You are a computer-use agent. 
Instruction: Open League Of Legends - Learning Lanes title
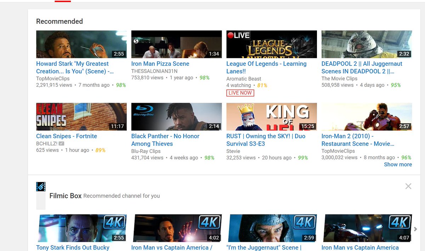pyautogui.click(x=266, y=67)
